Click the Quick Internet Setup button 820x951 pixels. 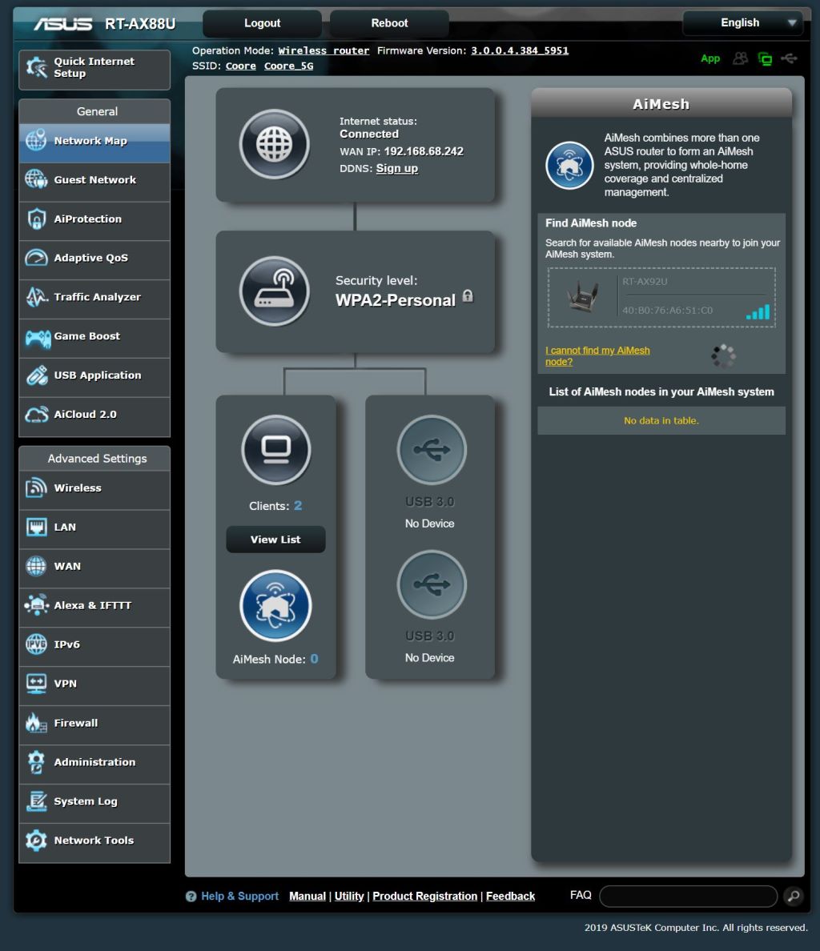tap(94, 70)
